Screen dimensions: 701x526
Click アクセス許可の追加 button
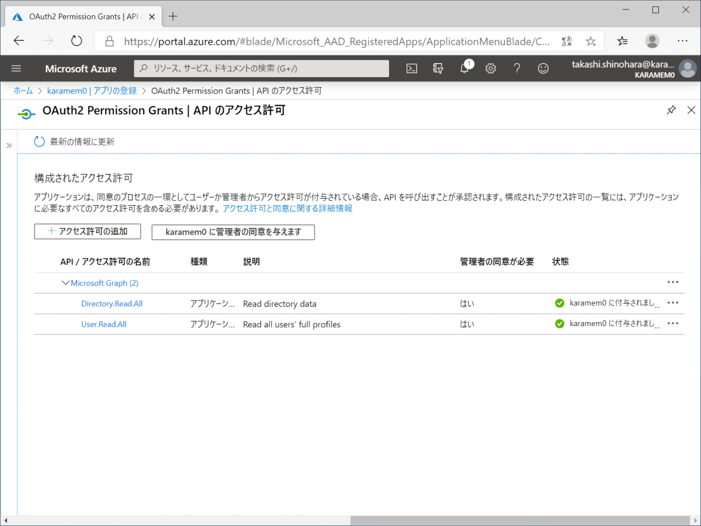[x=88, y=231]
